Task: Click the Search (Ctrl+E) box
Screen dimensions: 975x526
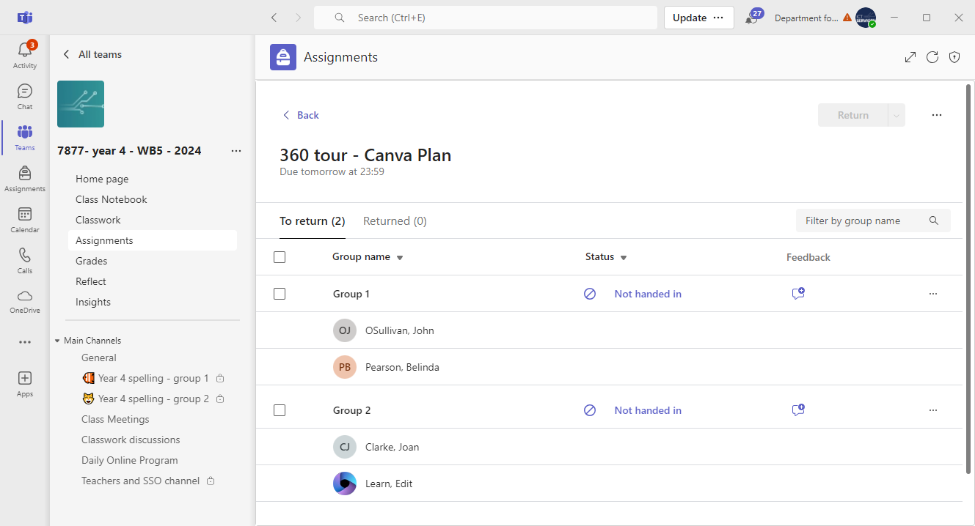Action: [x=486, y=18]
